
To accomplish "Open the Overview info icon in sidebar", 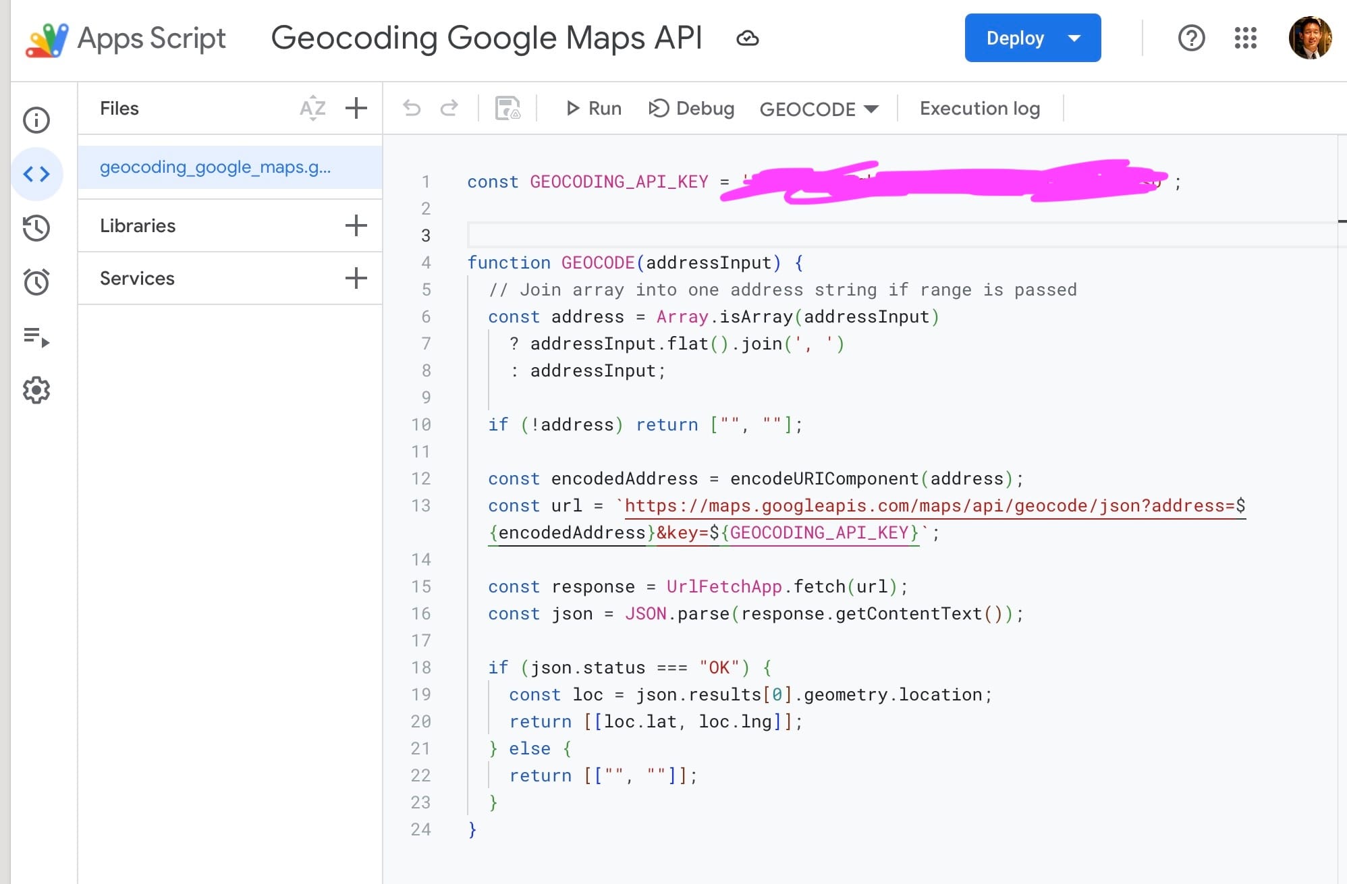I will pyautogui.click(x=36, y=120).
